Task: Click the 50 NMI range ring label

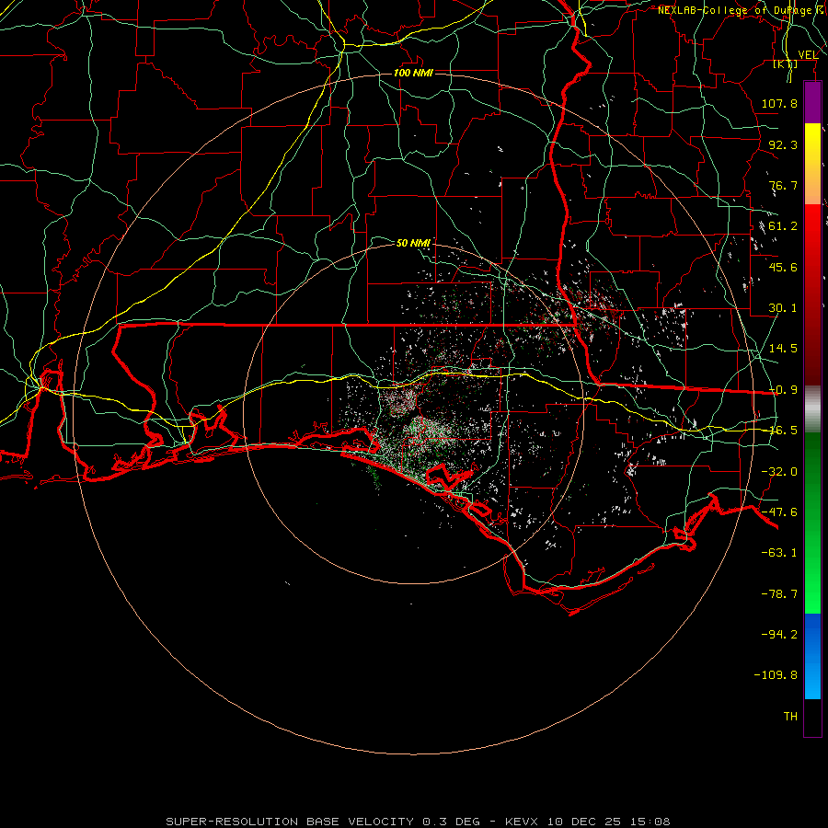Action: pyautogui.click(x=413, y=243)
